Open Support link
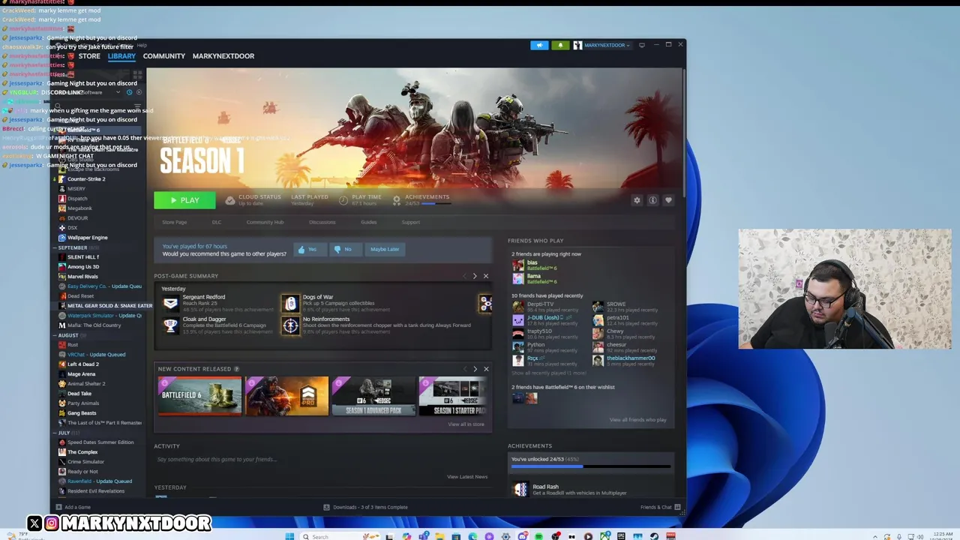Screen dimensions: 960x540 (410, 222)
